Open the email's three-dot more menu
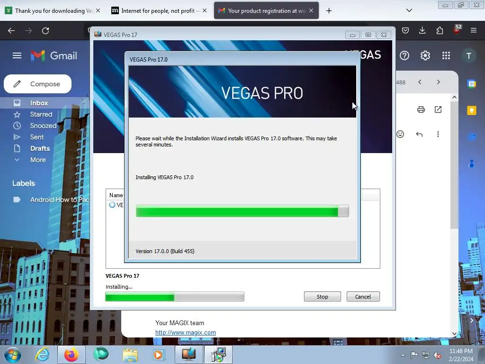Image resolution: width=485 pixels, height=364 pixels. pyautogui.click(x=438, y=134)
